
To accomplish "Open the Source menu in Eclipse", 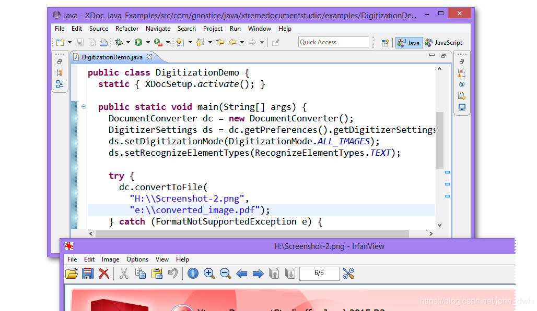I will (98, 29).
